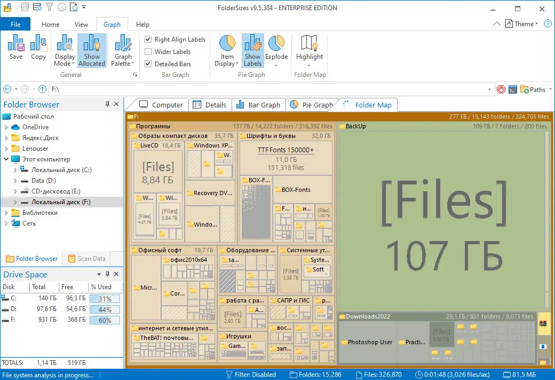The width and height of the screenshot is (555, 380).
Task: Navigate forward with the forward arrow
Action: click(x=25, y=89)
